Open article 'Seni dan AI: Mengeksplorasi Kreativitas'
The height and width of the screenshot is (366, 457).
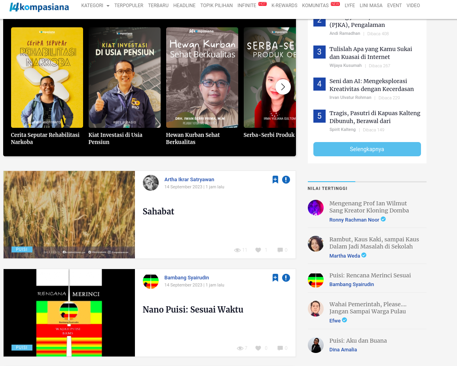(372, 85)
